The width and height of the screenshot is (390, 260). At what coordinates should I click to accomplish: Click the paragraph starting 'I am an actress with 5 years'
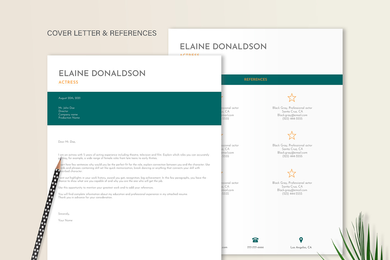[134, 156]
